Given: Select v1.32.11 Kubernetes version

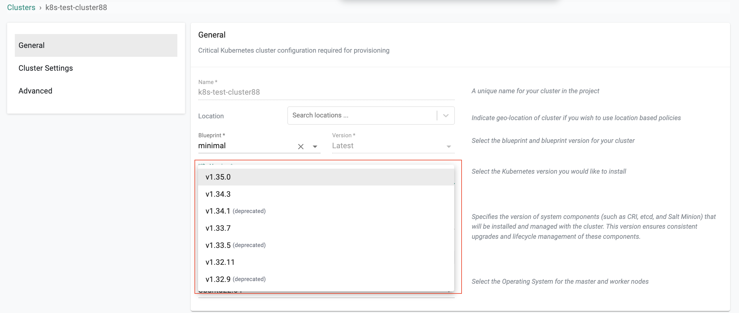Looking at the screenshot, I should click(x=220, y=262).
